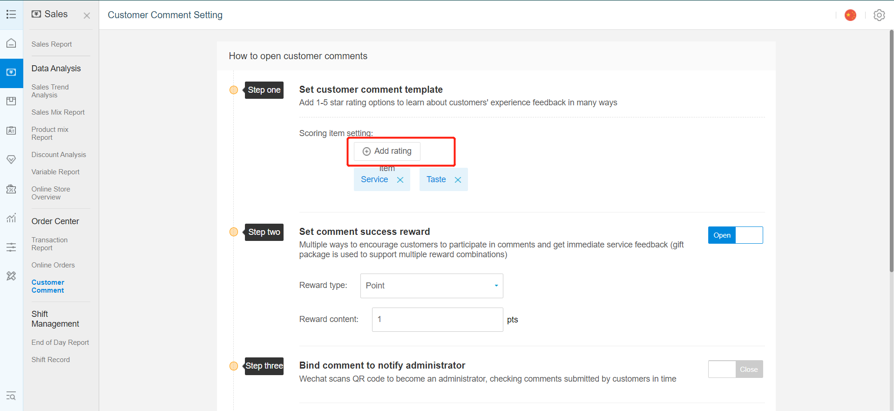Open the store icon in sidebar
Image resolution: width=894 pixels, height=411 pixels.
pyautogui.click(x=11, y=189)
